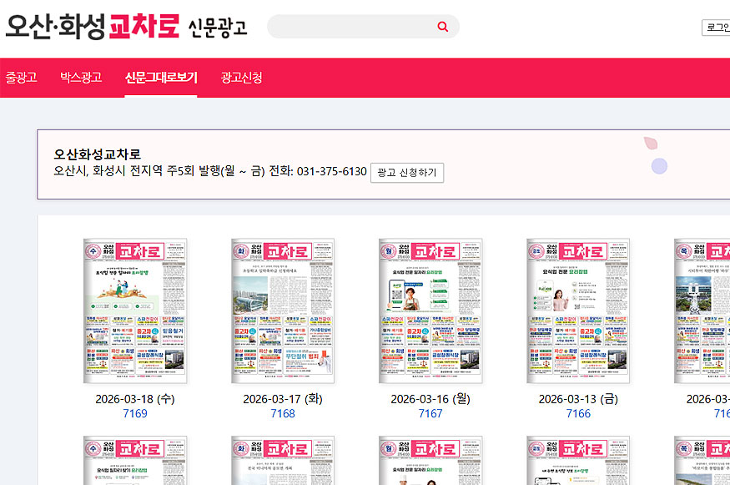Open issue 7168 via its number link

284,412
